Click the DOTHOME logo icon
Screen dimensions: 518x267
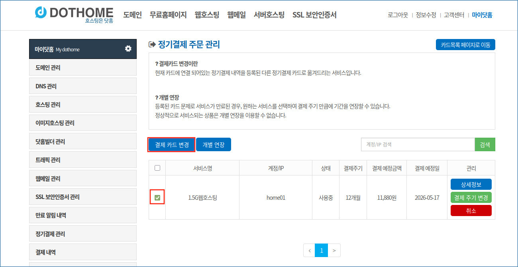tap(41, 13)
